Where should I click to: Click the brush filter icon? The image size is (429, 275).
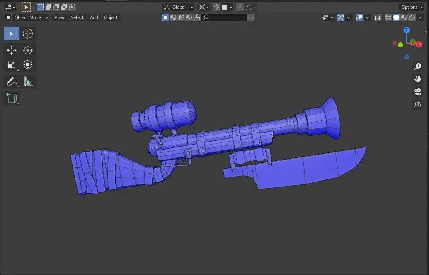pyautogui.click(x=197, y=17)
